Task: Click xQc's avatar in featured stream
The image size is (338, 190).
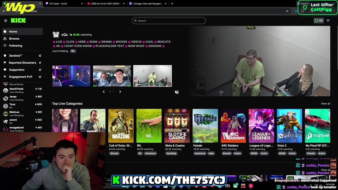Action: tap(56, 35)
